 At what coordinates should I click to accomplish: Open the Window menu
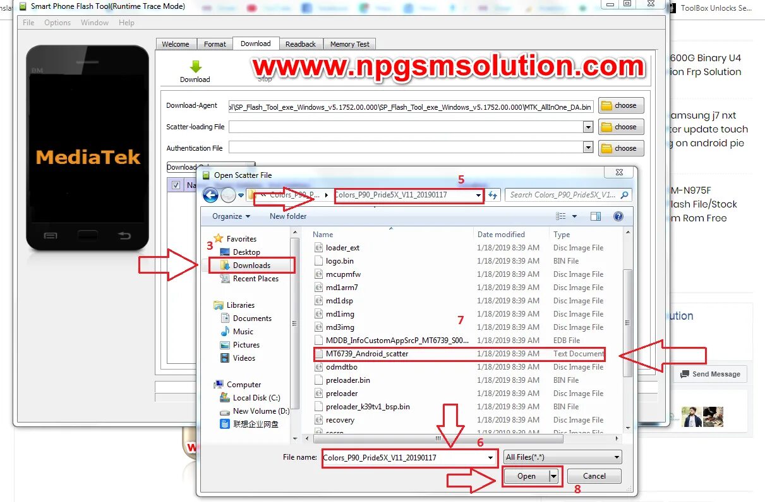click(x=95, y=23)
